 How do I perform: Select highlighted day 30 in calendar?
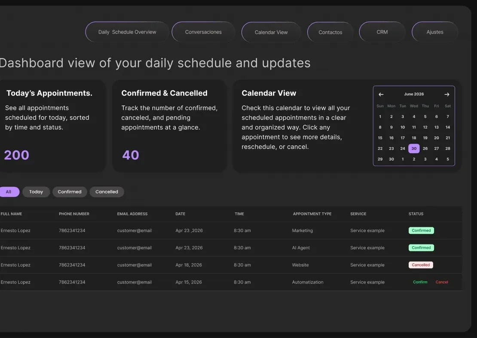414,148
